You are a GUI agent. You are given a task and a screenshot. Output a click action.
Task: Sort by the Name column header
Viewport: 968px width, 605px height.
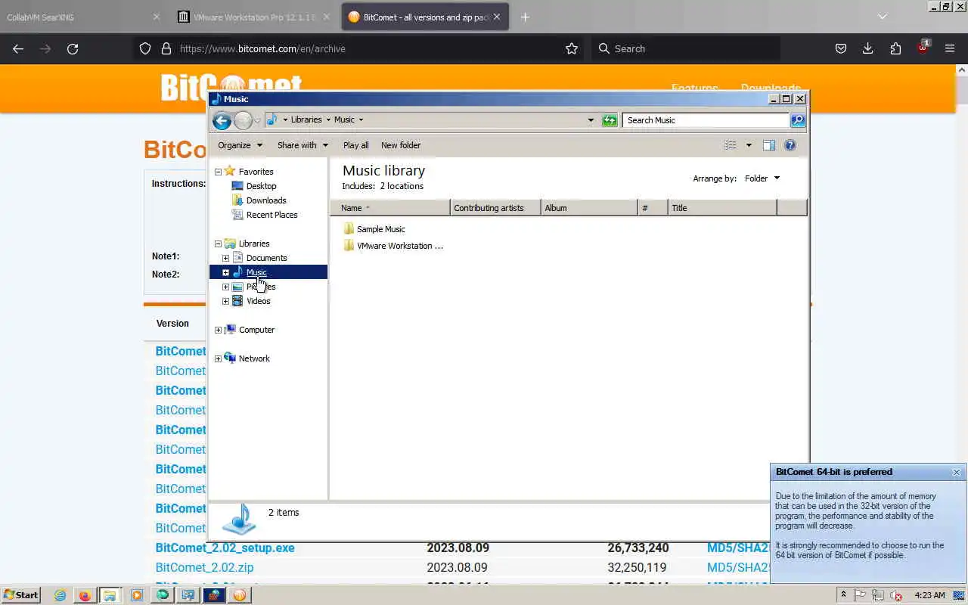pos(390,208)
